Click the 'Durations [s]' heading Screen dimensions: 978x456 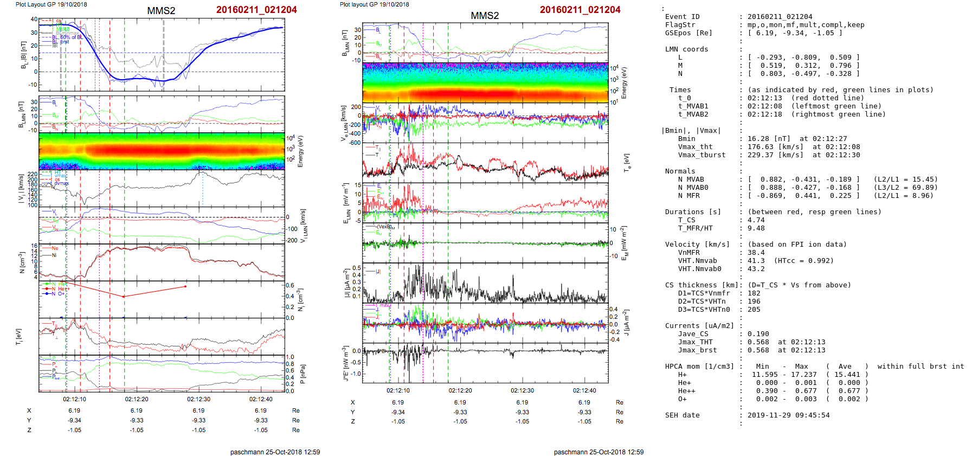click(x=693, y=212)
